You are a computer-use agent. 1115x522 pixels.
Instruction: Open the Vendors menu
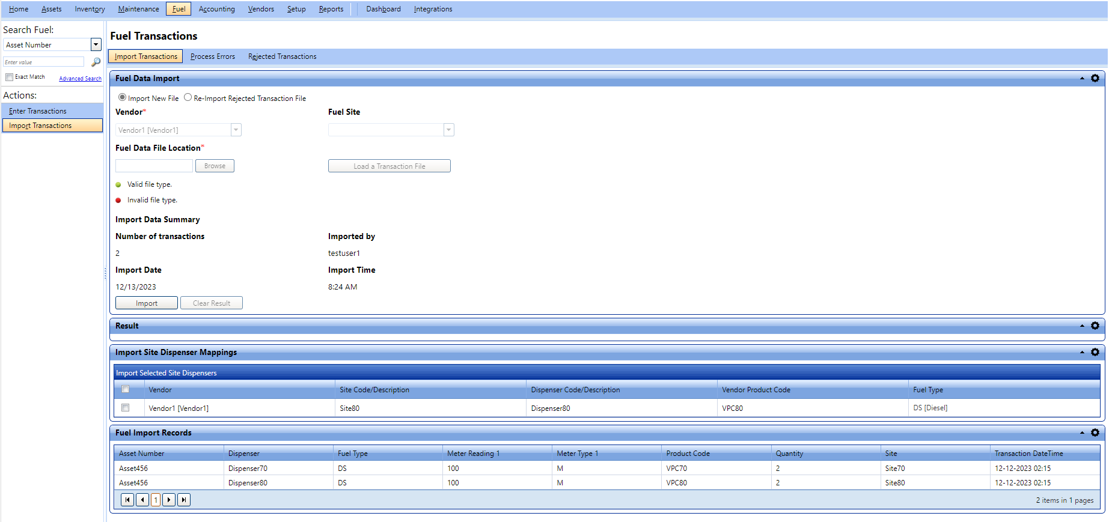261,9
